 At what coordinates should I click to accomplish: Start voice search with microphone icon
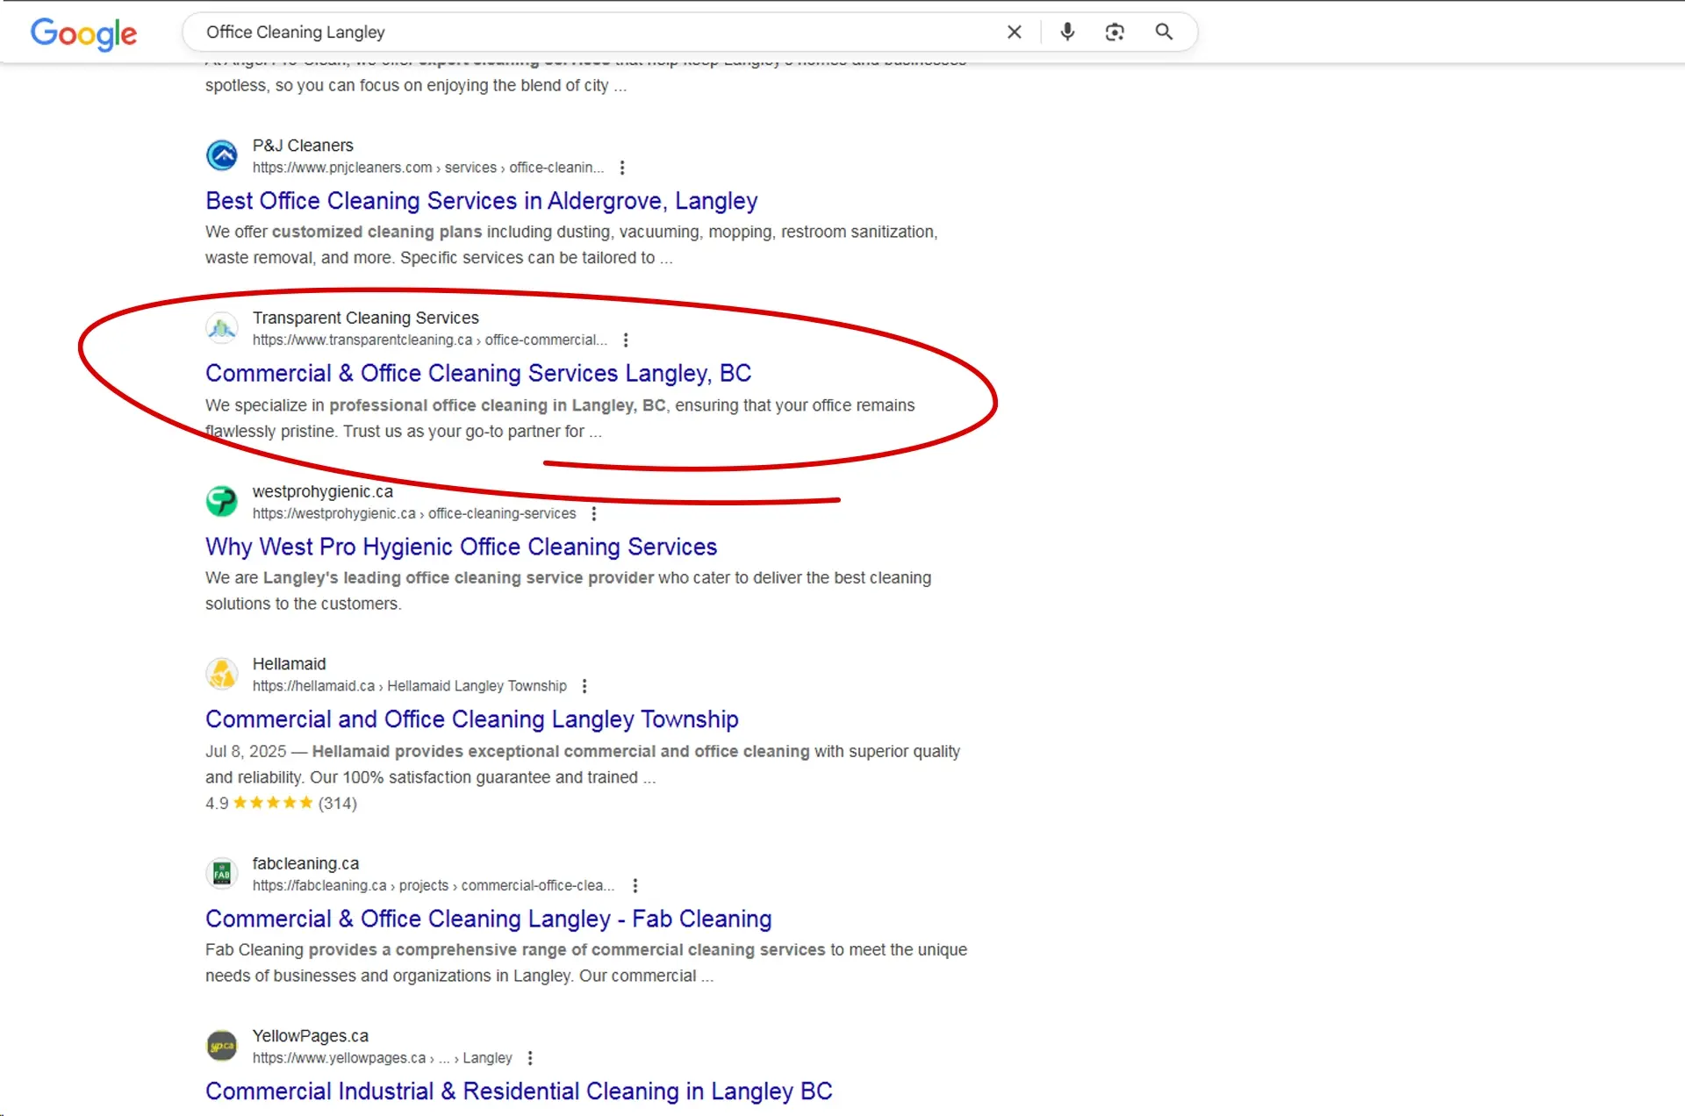(1067, 32)
